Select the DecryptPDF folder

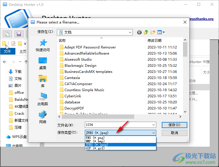(x=72, y=108)
